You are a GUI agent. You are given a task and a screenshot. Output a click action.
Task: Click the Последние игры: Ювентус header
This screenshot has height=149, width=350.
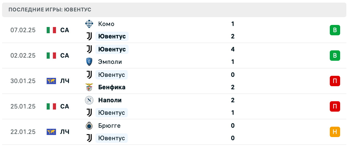click(x=50, y=10)
